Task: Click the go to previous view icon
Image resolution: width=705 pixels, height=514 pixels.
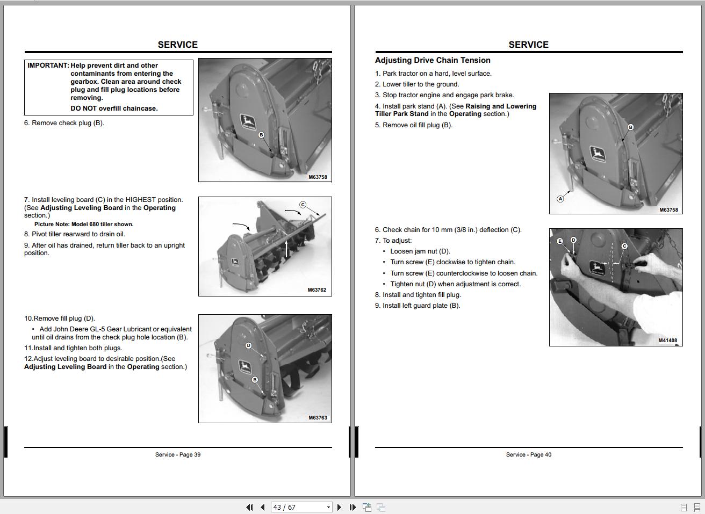Action: tap(367, 507)
